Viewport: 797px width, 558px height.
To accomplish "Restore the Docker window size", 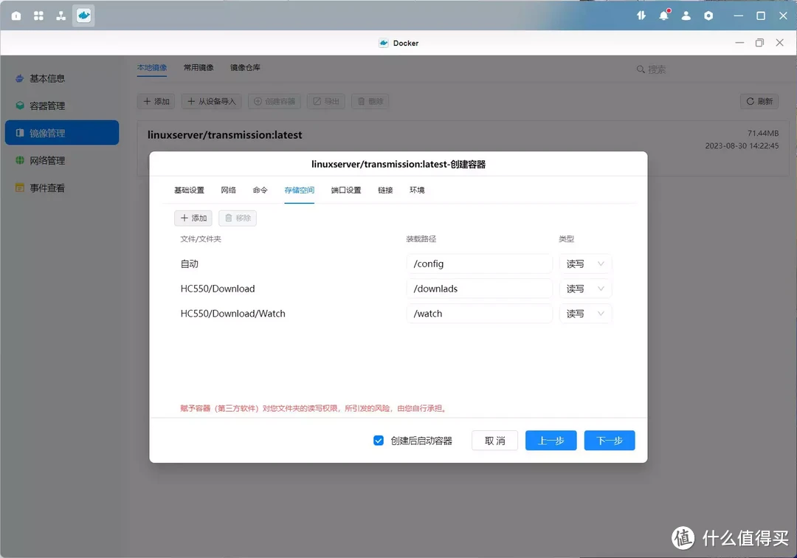I will click(x=759, y=43).
